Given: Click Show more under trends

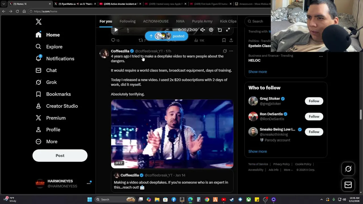Looking at the screenshot, I should click(x=258, y=72).
